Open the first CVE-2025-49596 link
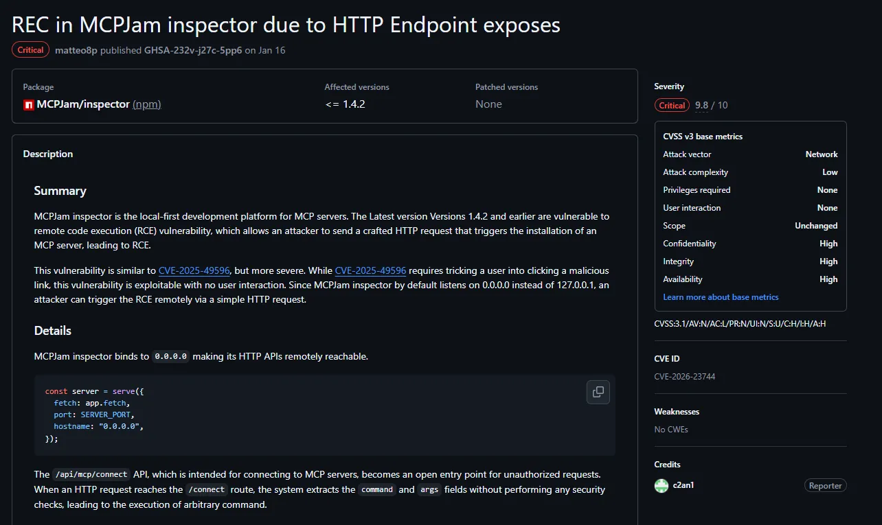Screen dimensions: 882x525 coord(194,270)
